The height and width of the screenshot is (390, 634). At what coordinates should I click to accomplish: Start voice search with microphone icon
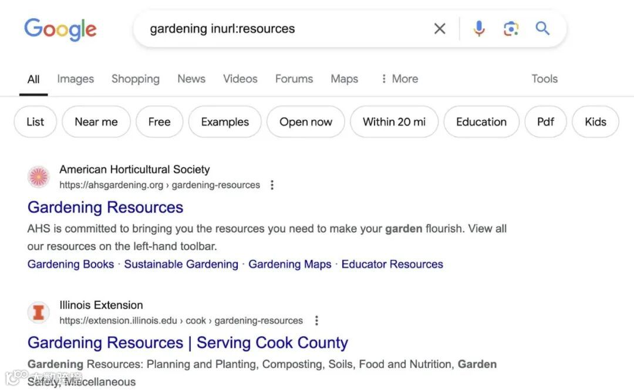479,29
